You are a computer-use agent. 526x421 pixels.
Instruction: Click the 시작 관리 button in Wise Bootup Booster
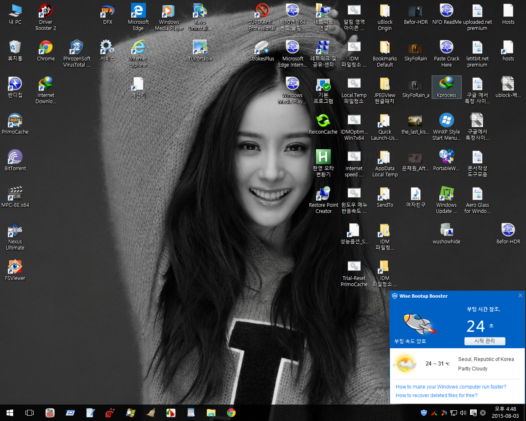pos(485,341)
